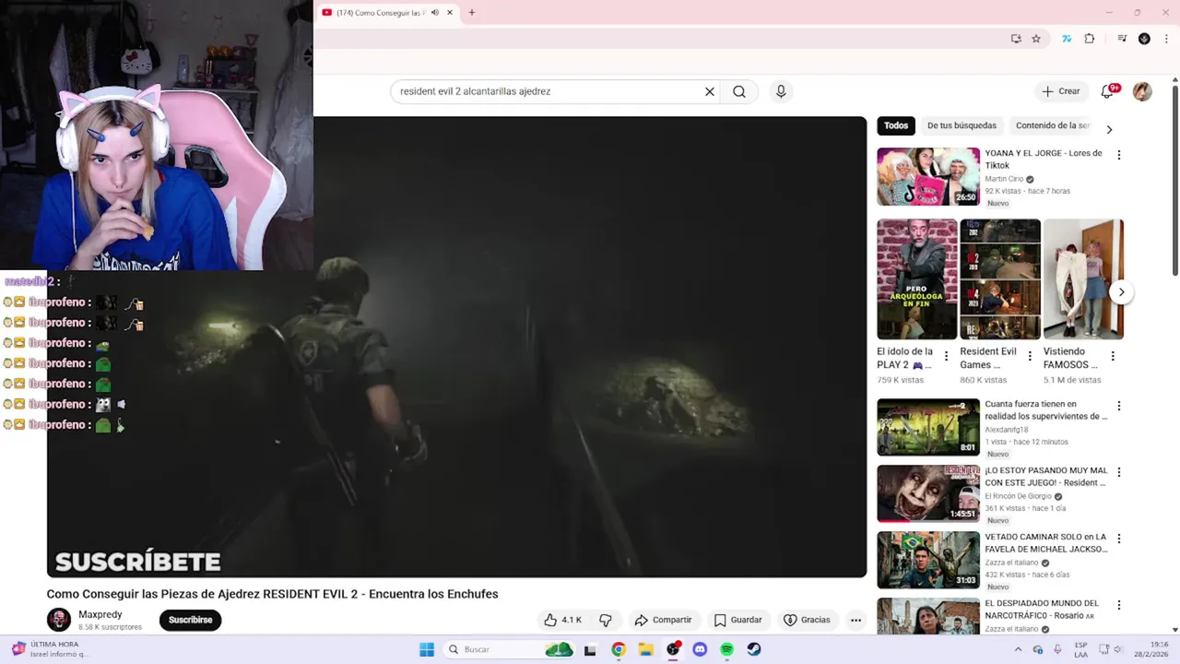Open options for Vistiendo FAMOSOS short
Image resolution: width=1180 pixels, height=664 pixels.
tap(1113, 356)
